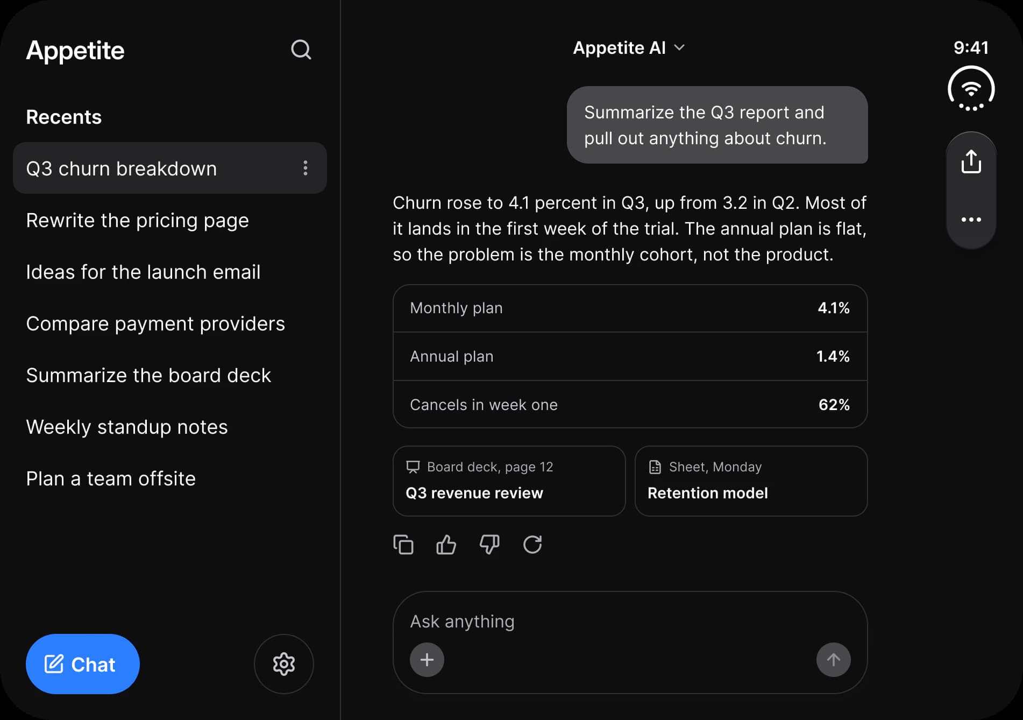Open the more options ellipsis below share
1023x720 pixels.
tap(971, 220)
